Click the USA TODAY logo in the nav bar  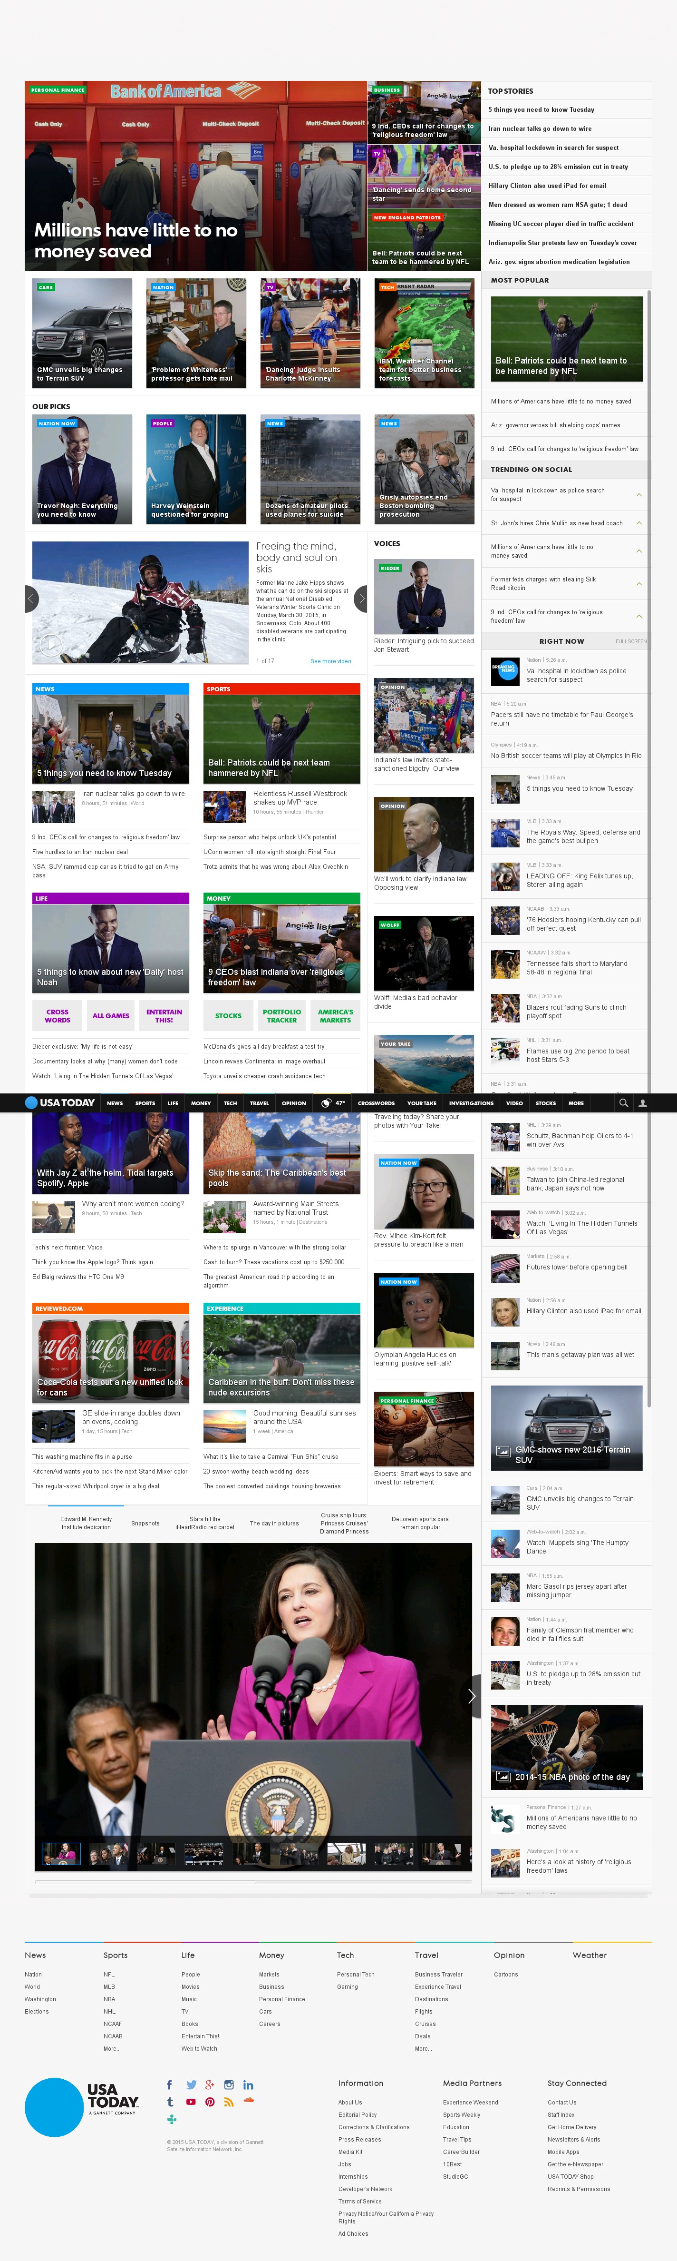point(59,1103)
